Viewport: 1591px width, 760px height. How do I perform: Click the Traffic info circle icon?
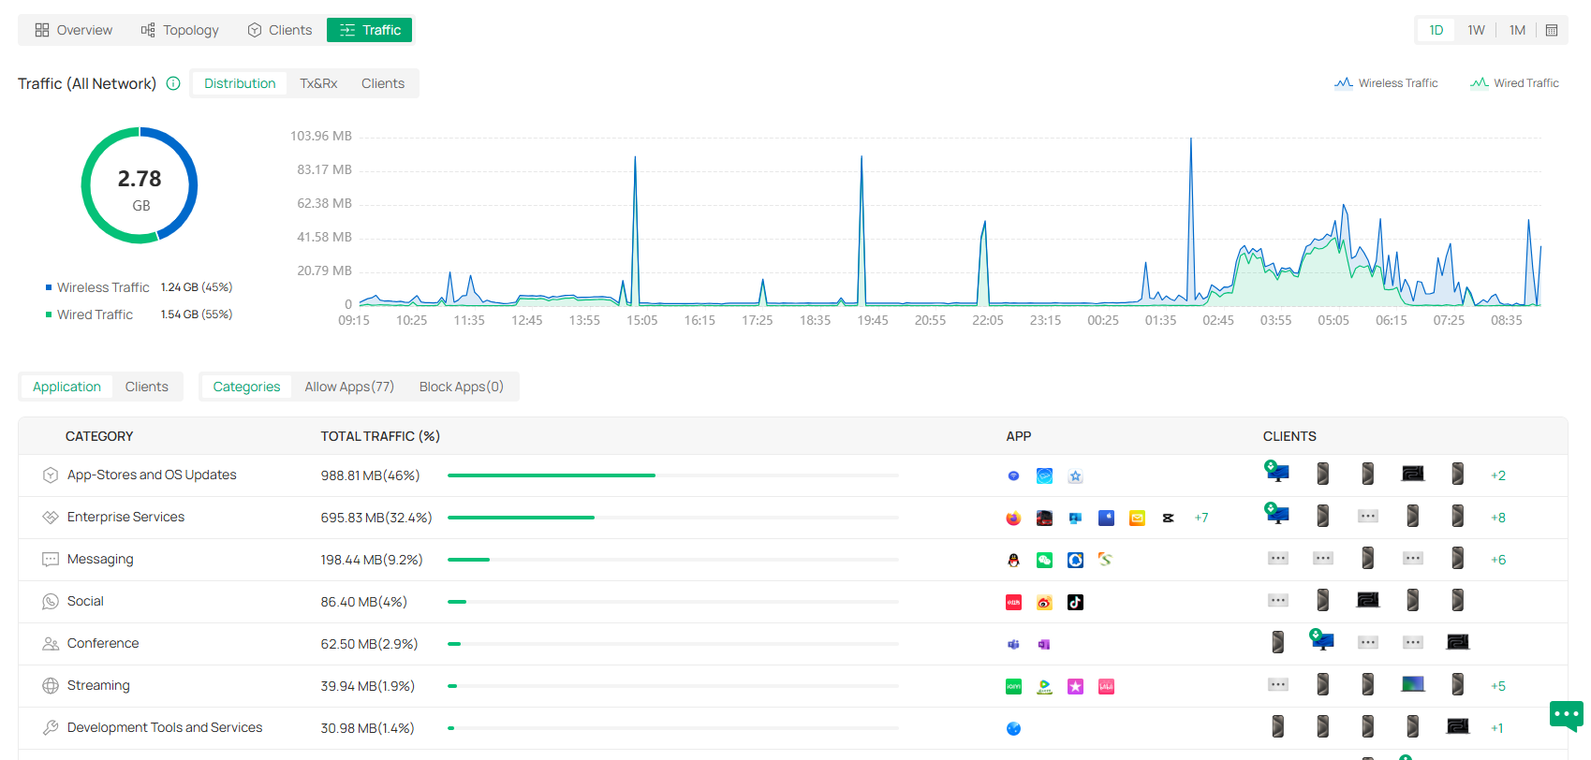coord(173,83)
